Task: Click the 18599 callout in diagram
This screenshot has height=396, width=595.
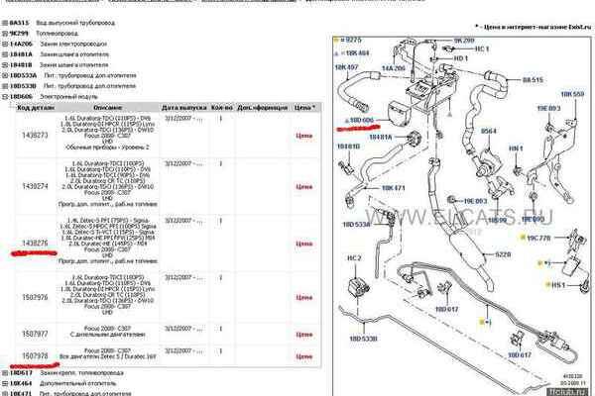Action: point(498,220)
